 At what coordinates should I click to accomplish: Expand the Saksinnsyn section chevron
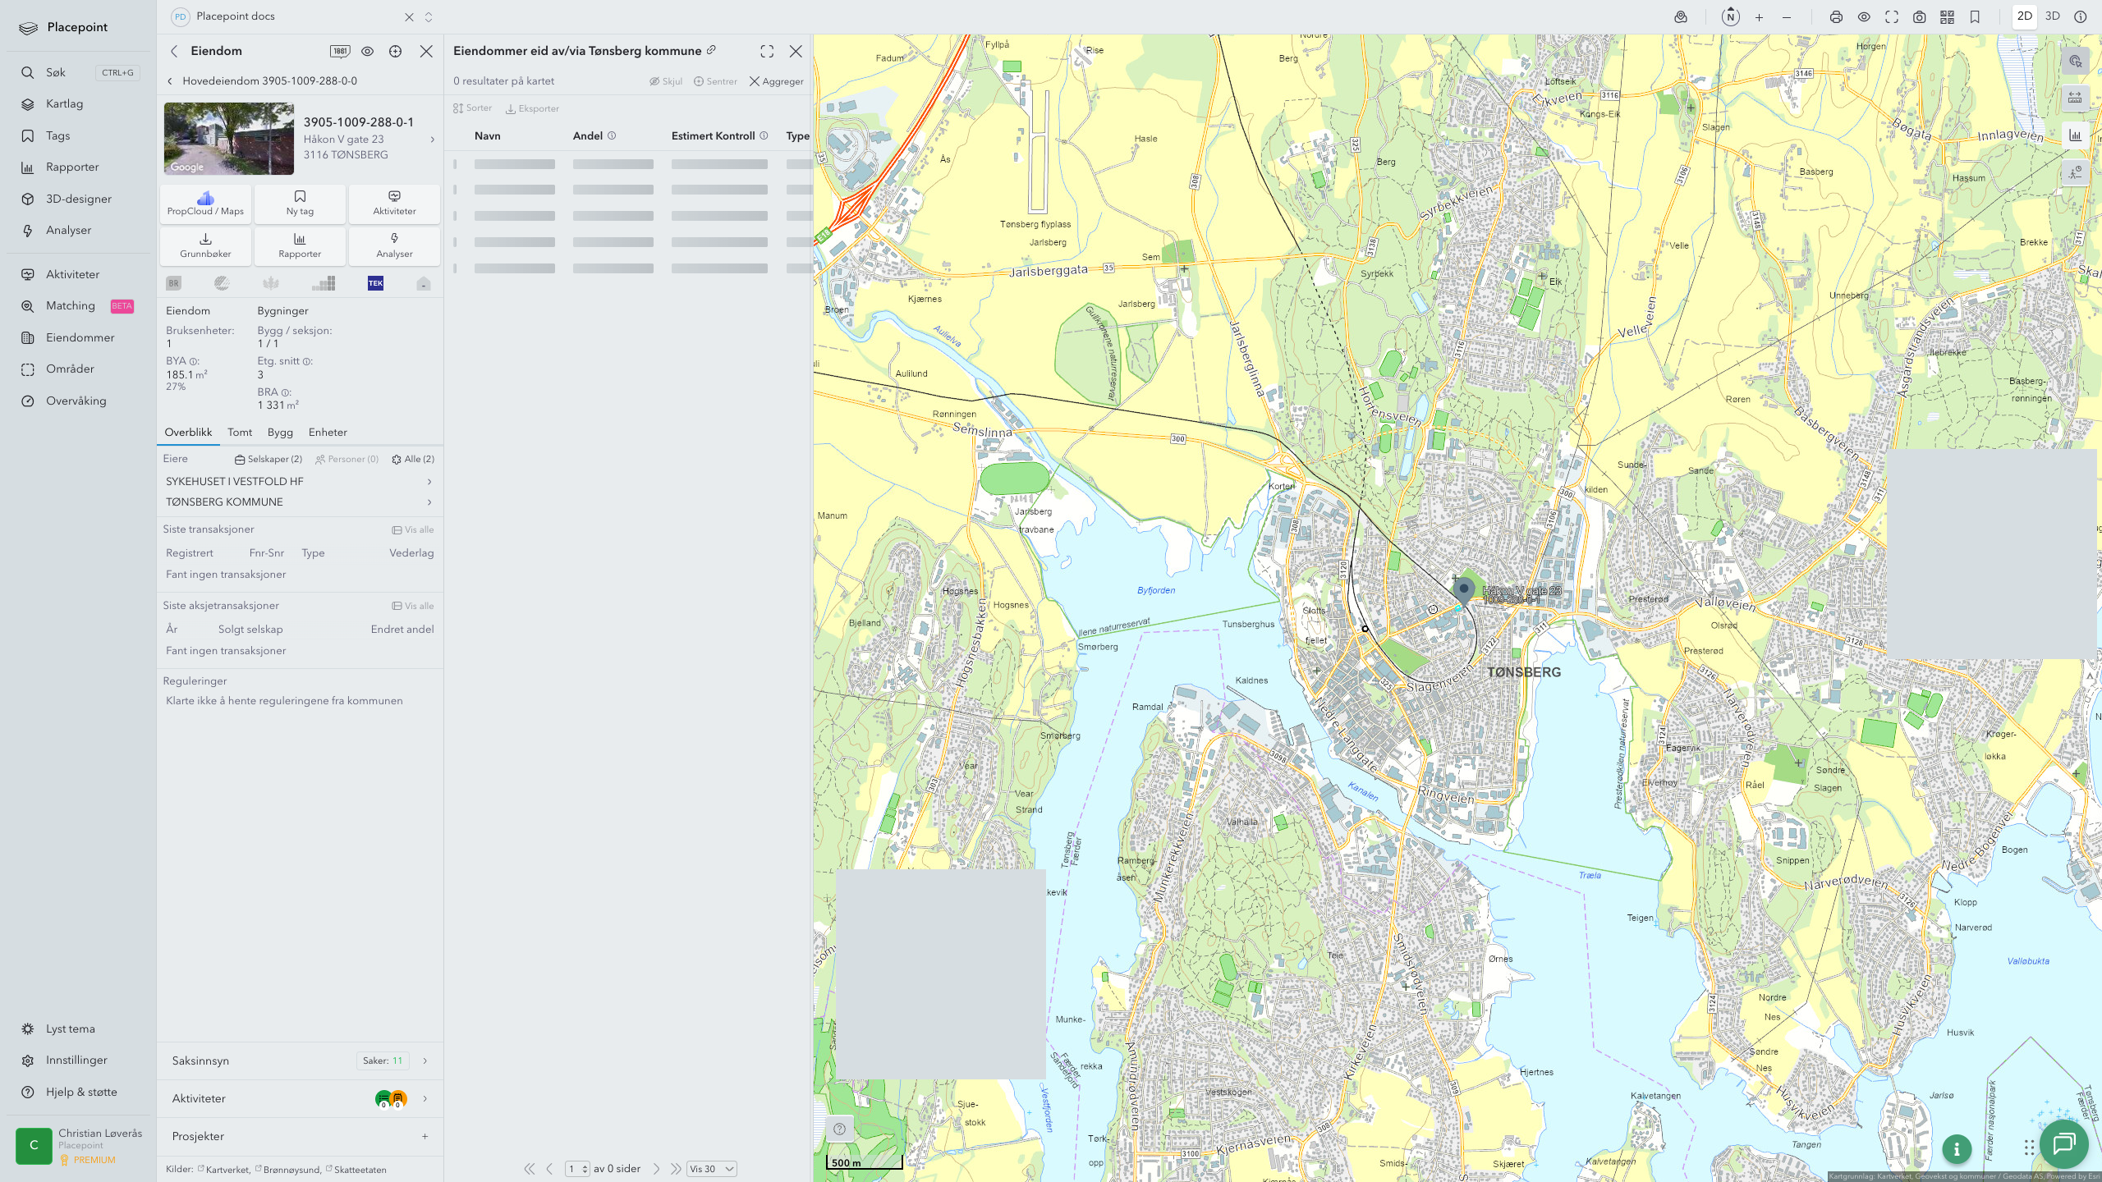click(x=425, y=1061)
